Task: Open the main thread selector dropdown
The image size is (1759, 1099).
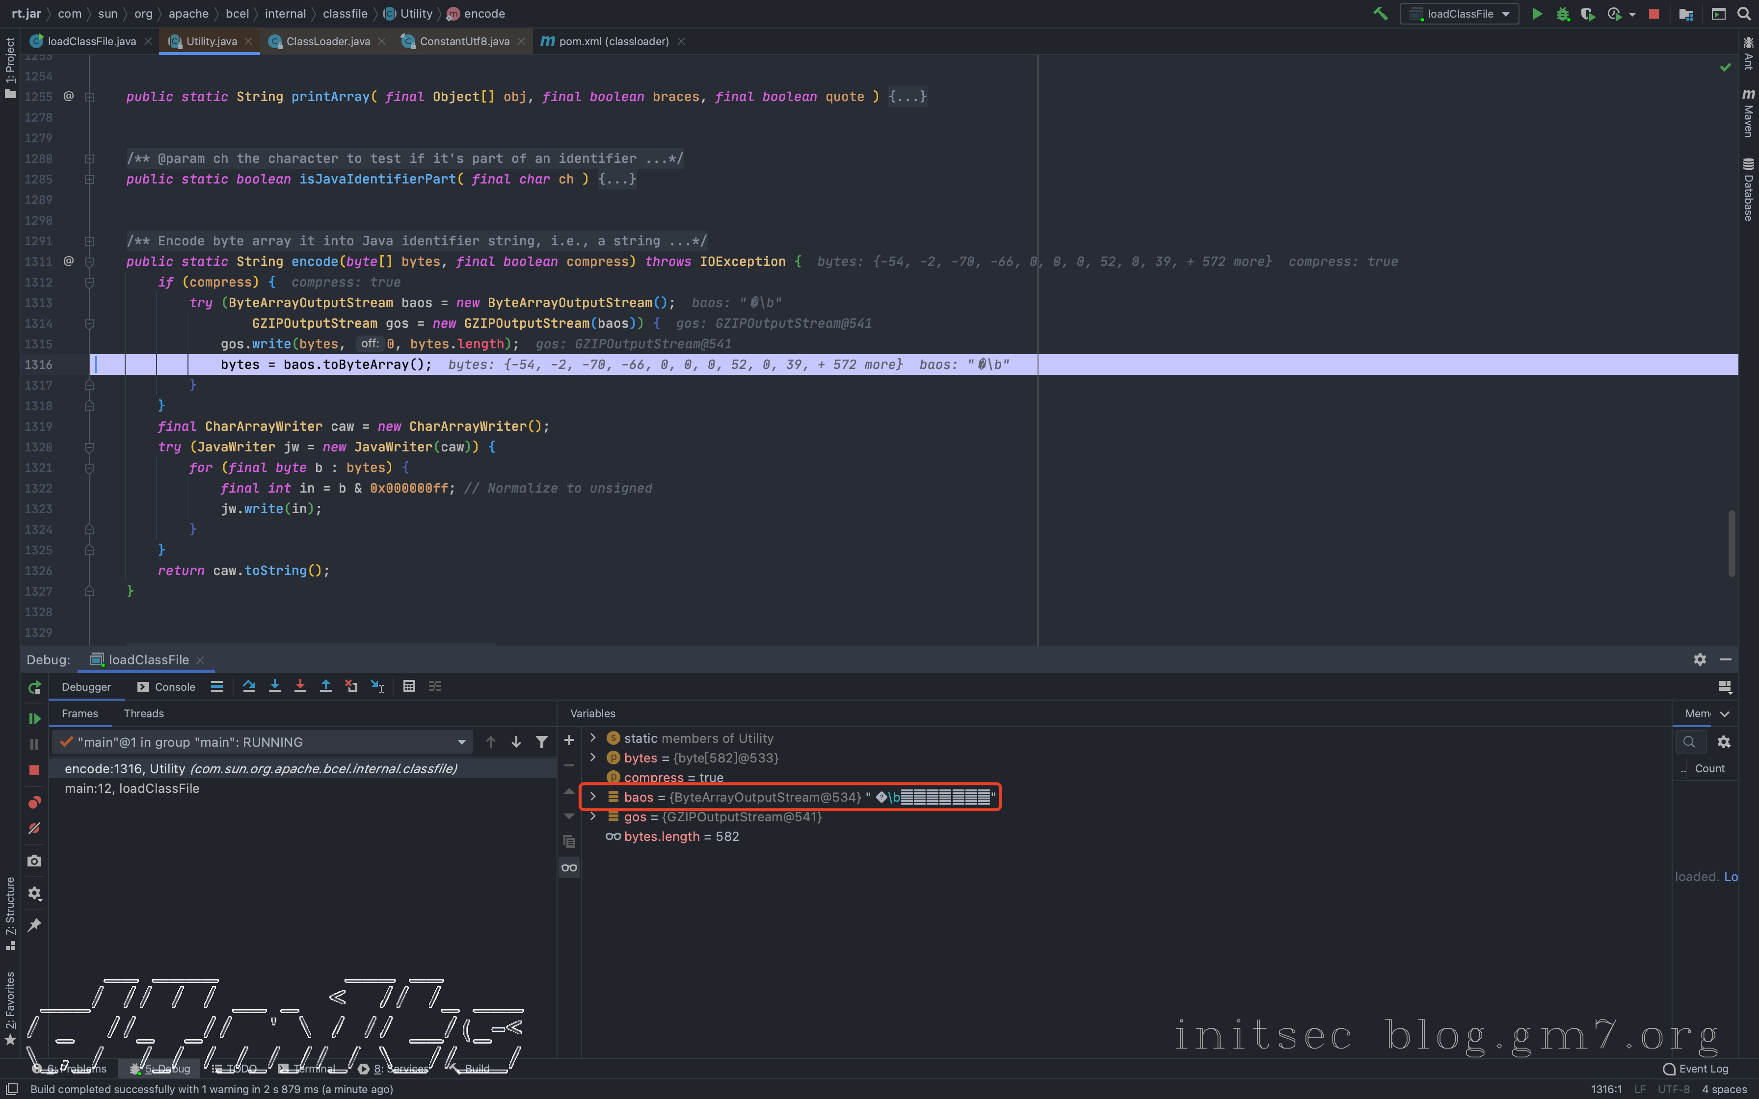Action: click(x=461, y=742)
